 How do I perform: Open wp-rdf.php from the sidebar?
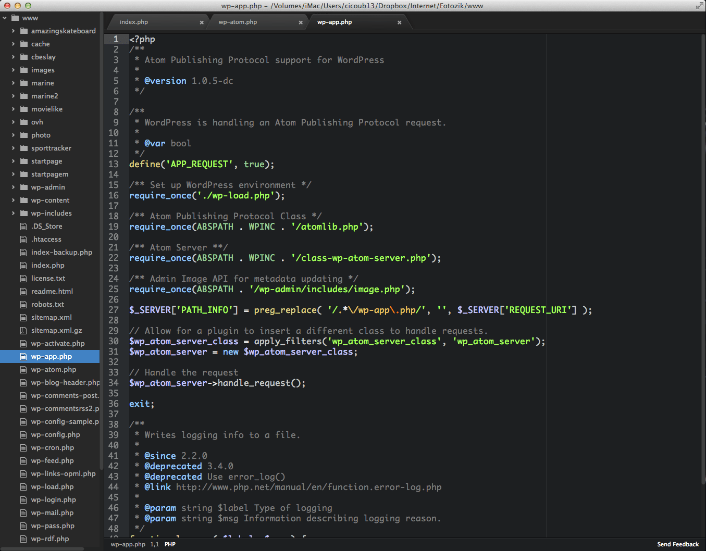tap(50, 539)
